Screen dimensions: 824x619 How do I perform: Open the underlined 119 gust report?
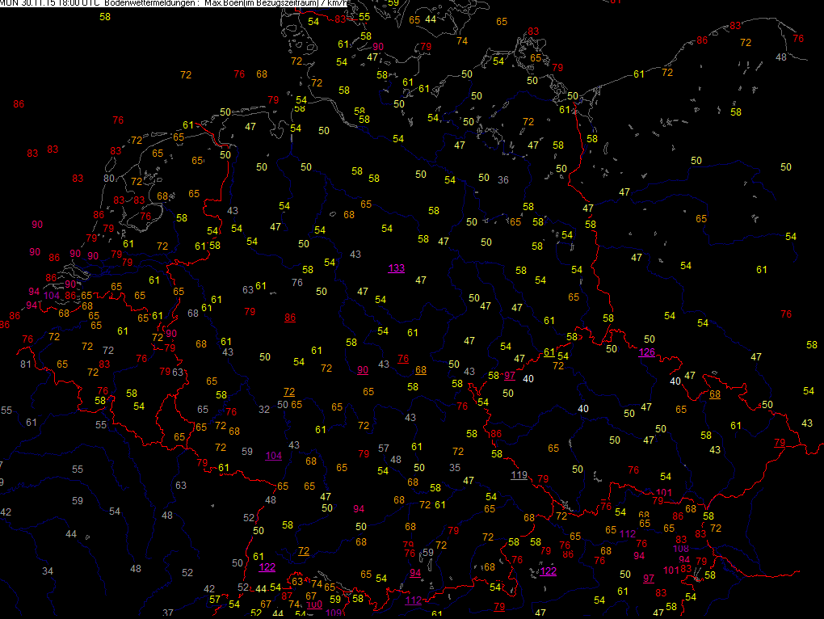519,474
